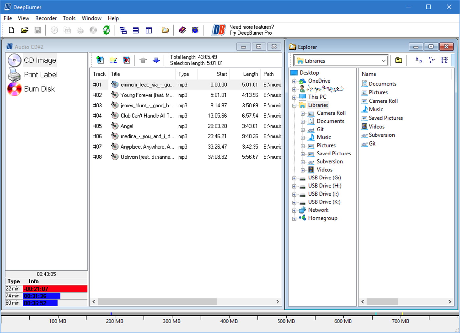Open the Burn Disk section
The image size is (460, 333).
pos(31,89)
